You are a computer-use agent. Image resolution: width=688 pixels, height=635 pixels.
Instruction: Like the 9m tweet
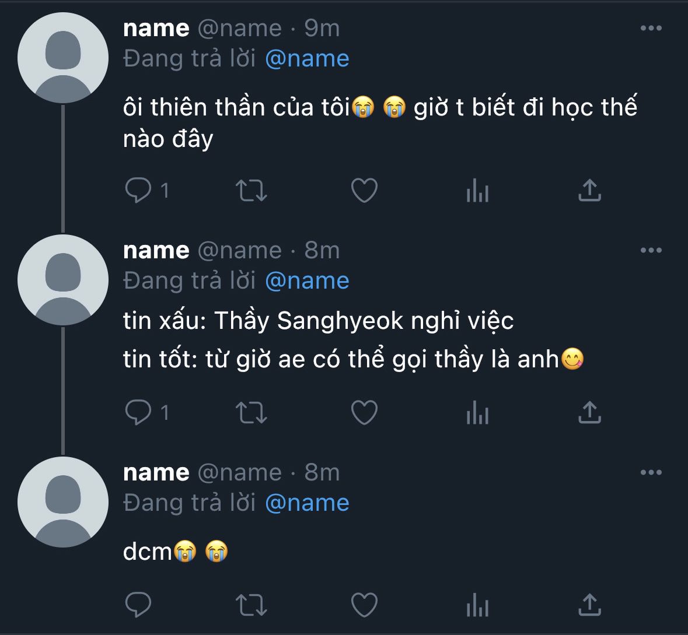[364, 190]
